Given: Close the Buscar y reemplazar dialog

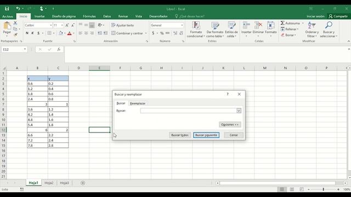Looking at the screenshot, I should coord(239,94).
